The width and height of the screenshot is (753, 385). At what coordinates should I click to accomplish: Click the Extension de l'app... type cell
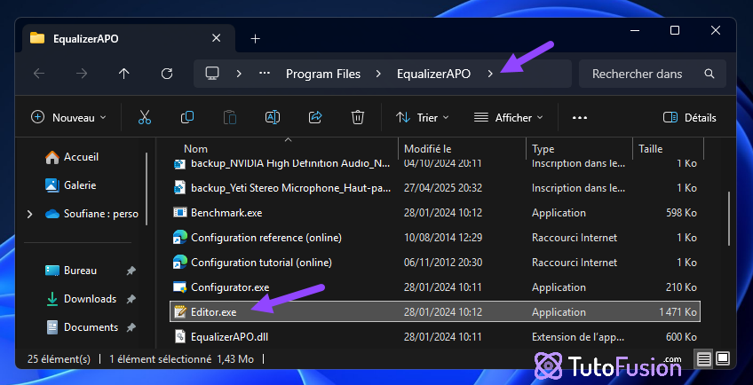pos(579,337)
